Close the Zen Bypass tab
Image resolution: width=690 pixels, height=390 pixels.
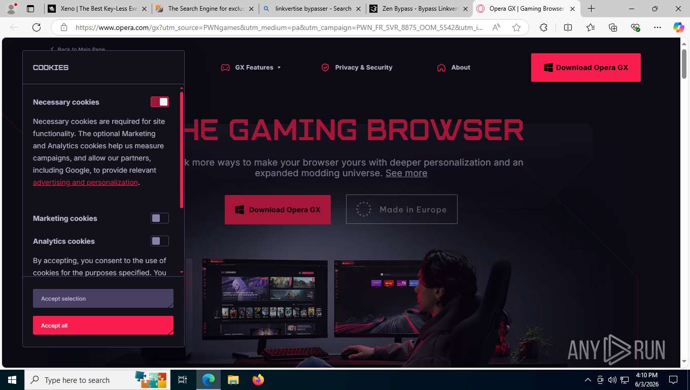[466, 9]
